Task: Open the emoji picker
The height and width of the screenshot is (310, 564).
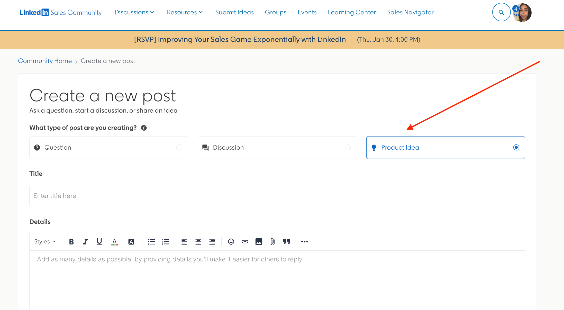Action: (x=231, y=242)
